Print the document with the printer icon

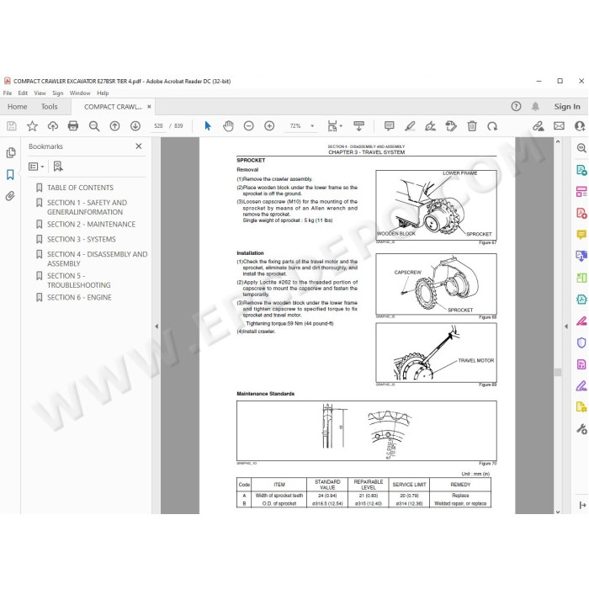(73, 126)
